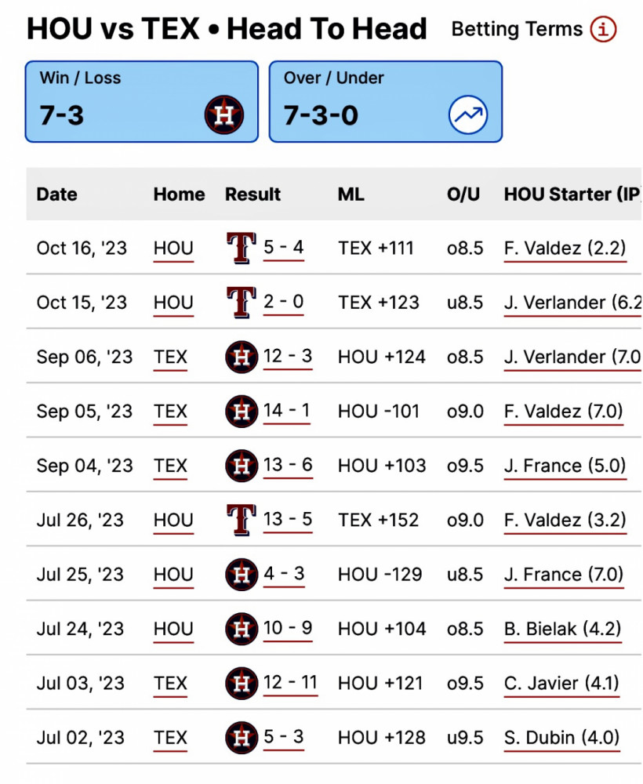Open C. Javier (4.1) starter link
The image size is (643, 784).
[x=561, y=683]
